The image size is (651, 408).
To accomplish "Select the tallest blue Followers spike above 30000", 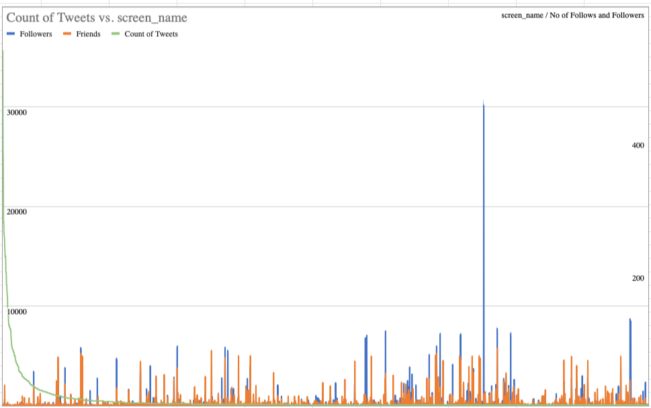I will coord(484,201).
